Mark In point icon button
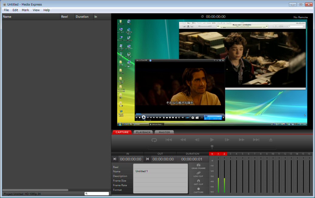 (x=115, y=159)
